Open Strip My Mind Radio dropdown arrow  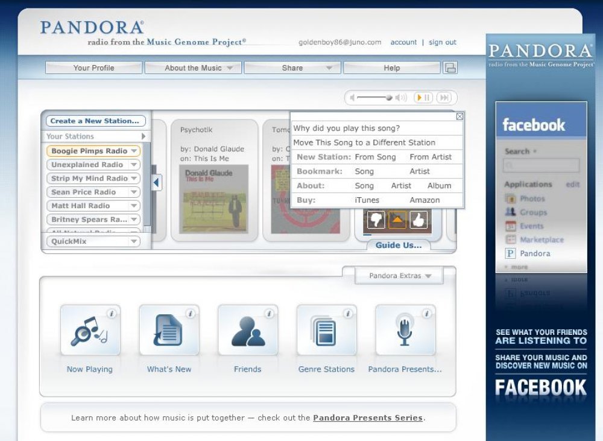[134, 179]
